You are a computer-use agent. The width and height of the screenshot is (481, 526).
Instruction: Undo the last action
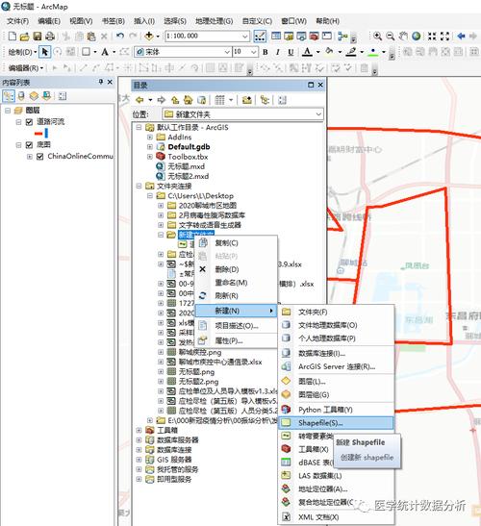tap(120, 36)
